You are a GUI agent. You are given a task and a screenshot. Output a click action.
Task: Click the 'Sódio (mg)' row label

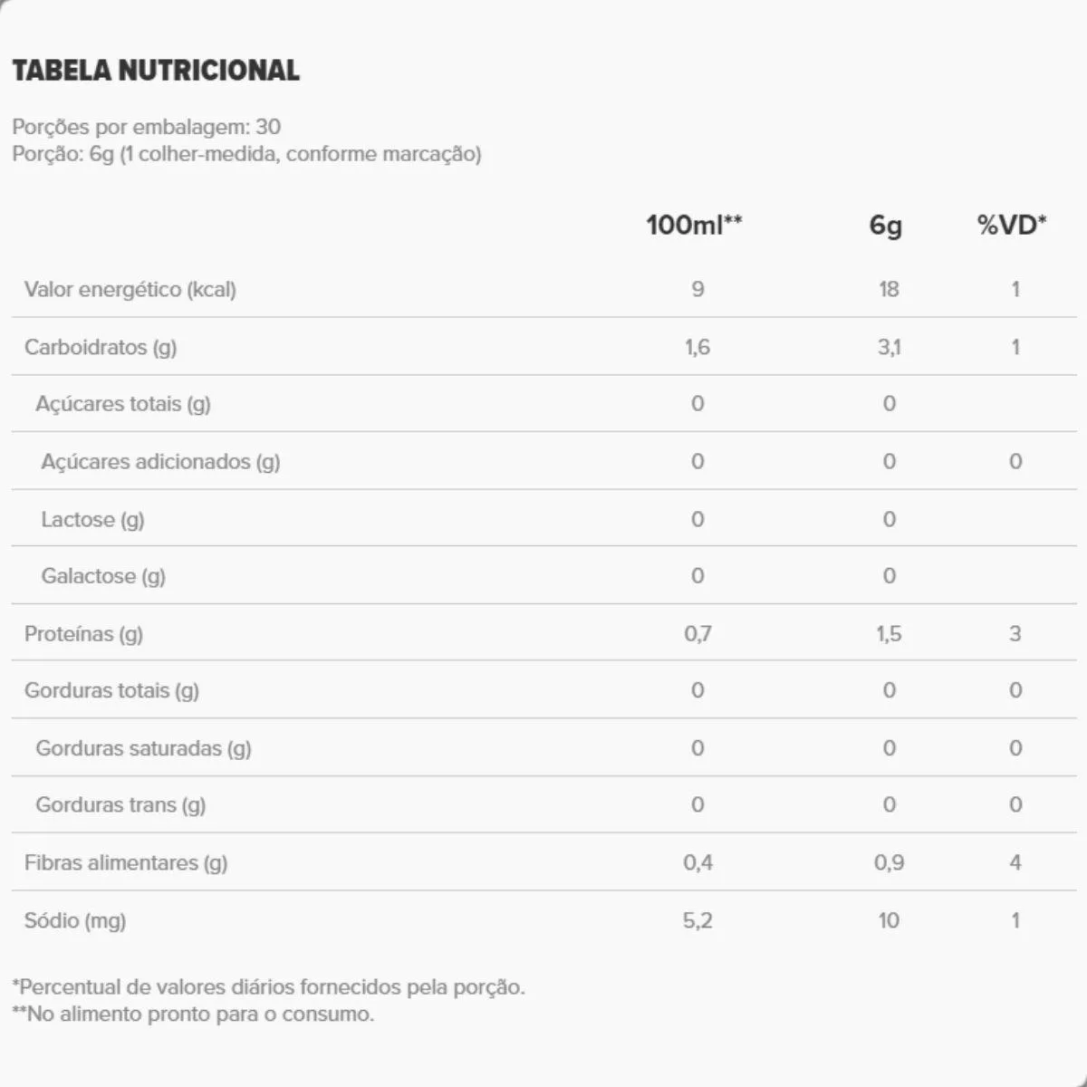click(x=75, y=921)
